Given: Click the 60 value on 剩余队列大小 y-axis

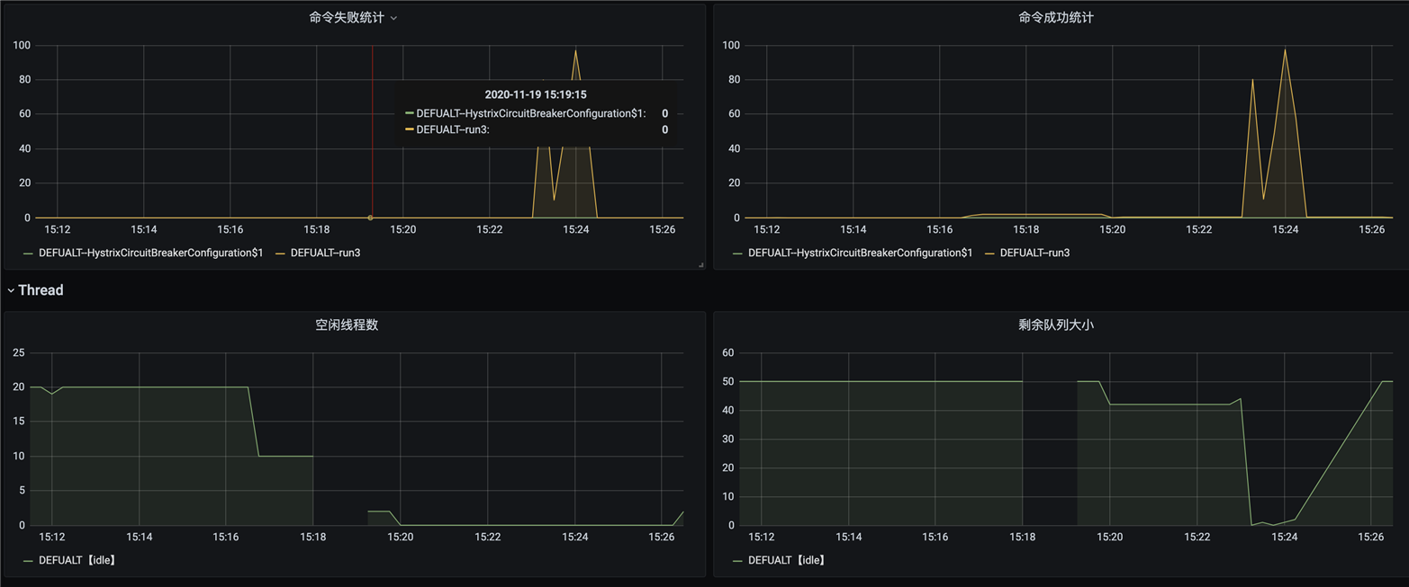Looking at the screenshot, I should pyautogui.click(x=729, y=352).
